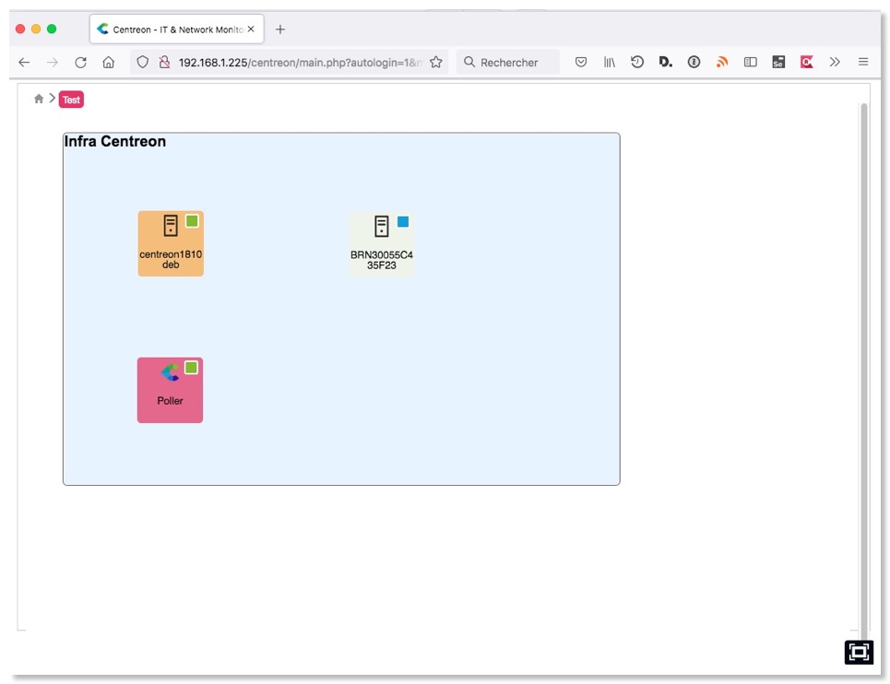Image resolution: width=890 pixels, height=684 pixels.
Task: Open Firefox hamburger application menu
Action: 863,62
